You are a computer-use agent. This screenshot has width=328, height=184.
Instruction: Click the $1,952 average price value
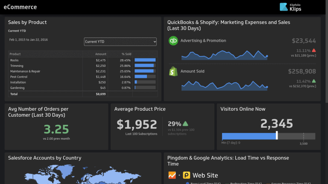pyautogui.click(x=137, y=124)
